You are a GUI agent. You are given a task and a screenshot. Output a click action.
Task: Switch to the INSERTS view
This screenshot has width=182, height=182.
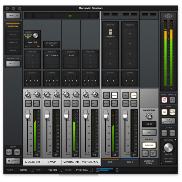[x=13, y=42]
